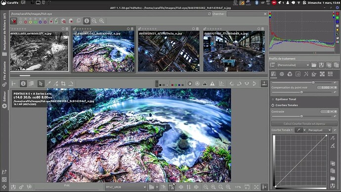Zoom in the editor preview

pyautogui.click(x=213, y=187)
